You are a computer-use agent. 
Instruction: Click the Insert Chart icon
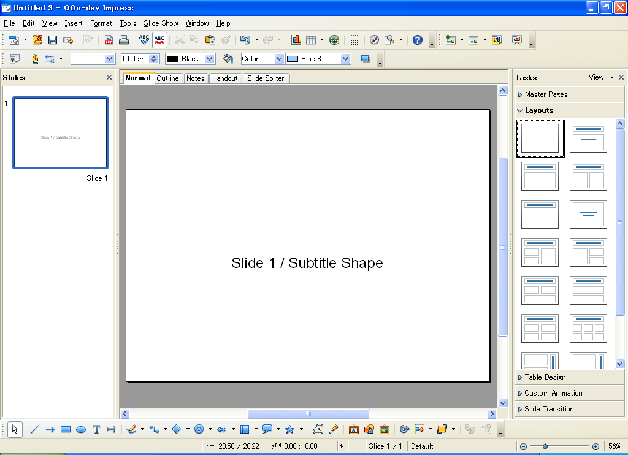[296, 40]
